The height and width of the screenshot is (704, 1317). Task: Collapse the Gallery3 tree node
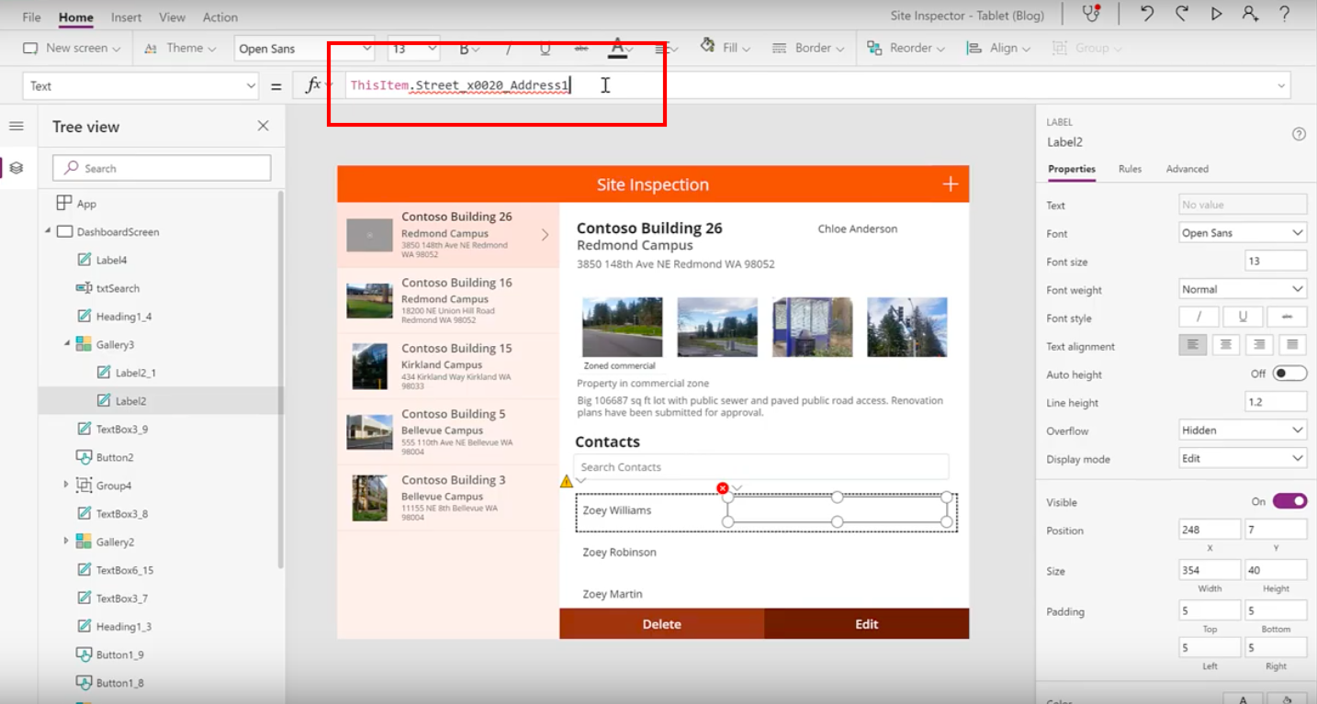[66, 344]
